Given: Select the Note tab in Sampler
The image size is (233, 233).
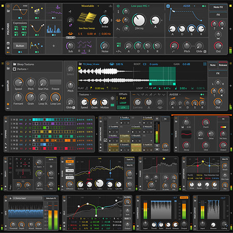Looking at the screenshot, I should click(x=213, y=65).
